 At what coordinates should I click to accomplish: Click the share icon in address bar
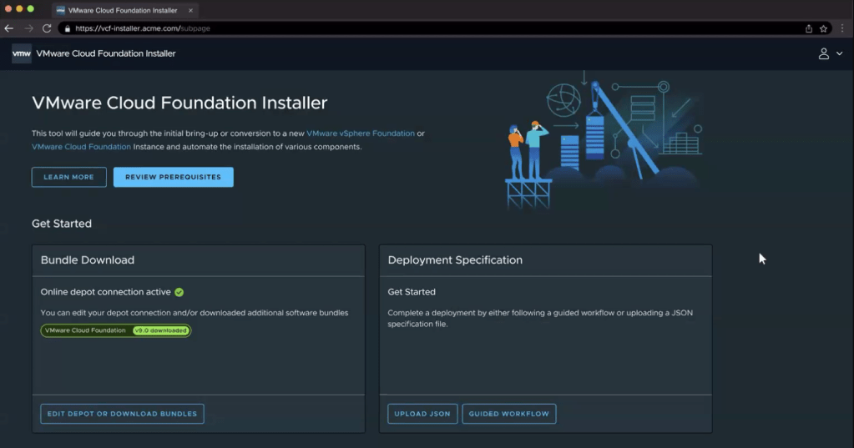(808, 28)
